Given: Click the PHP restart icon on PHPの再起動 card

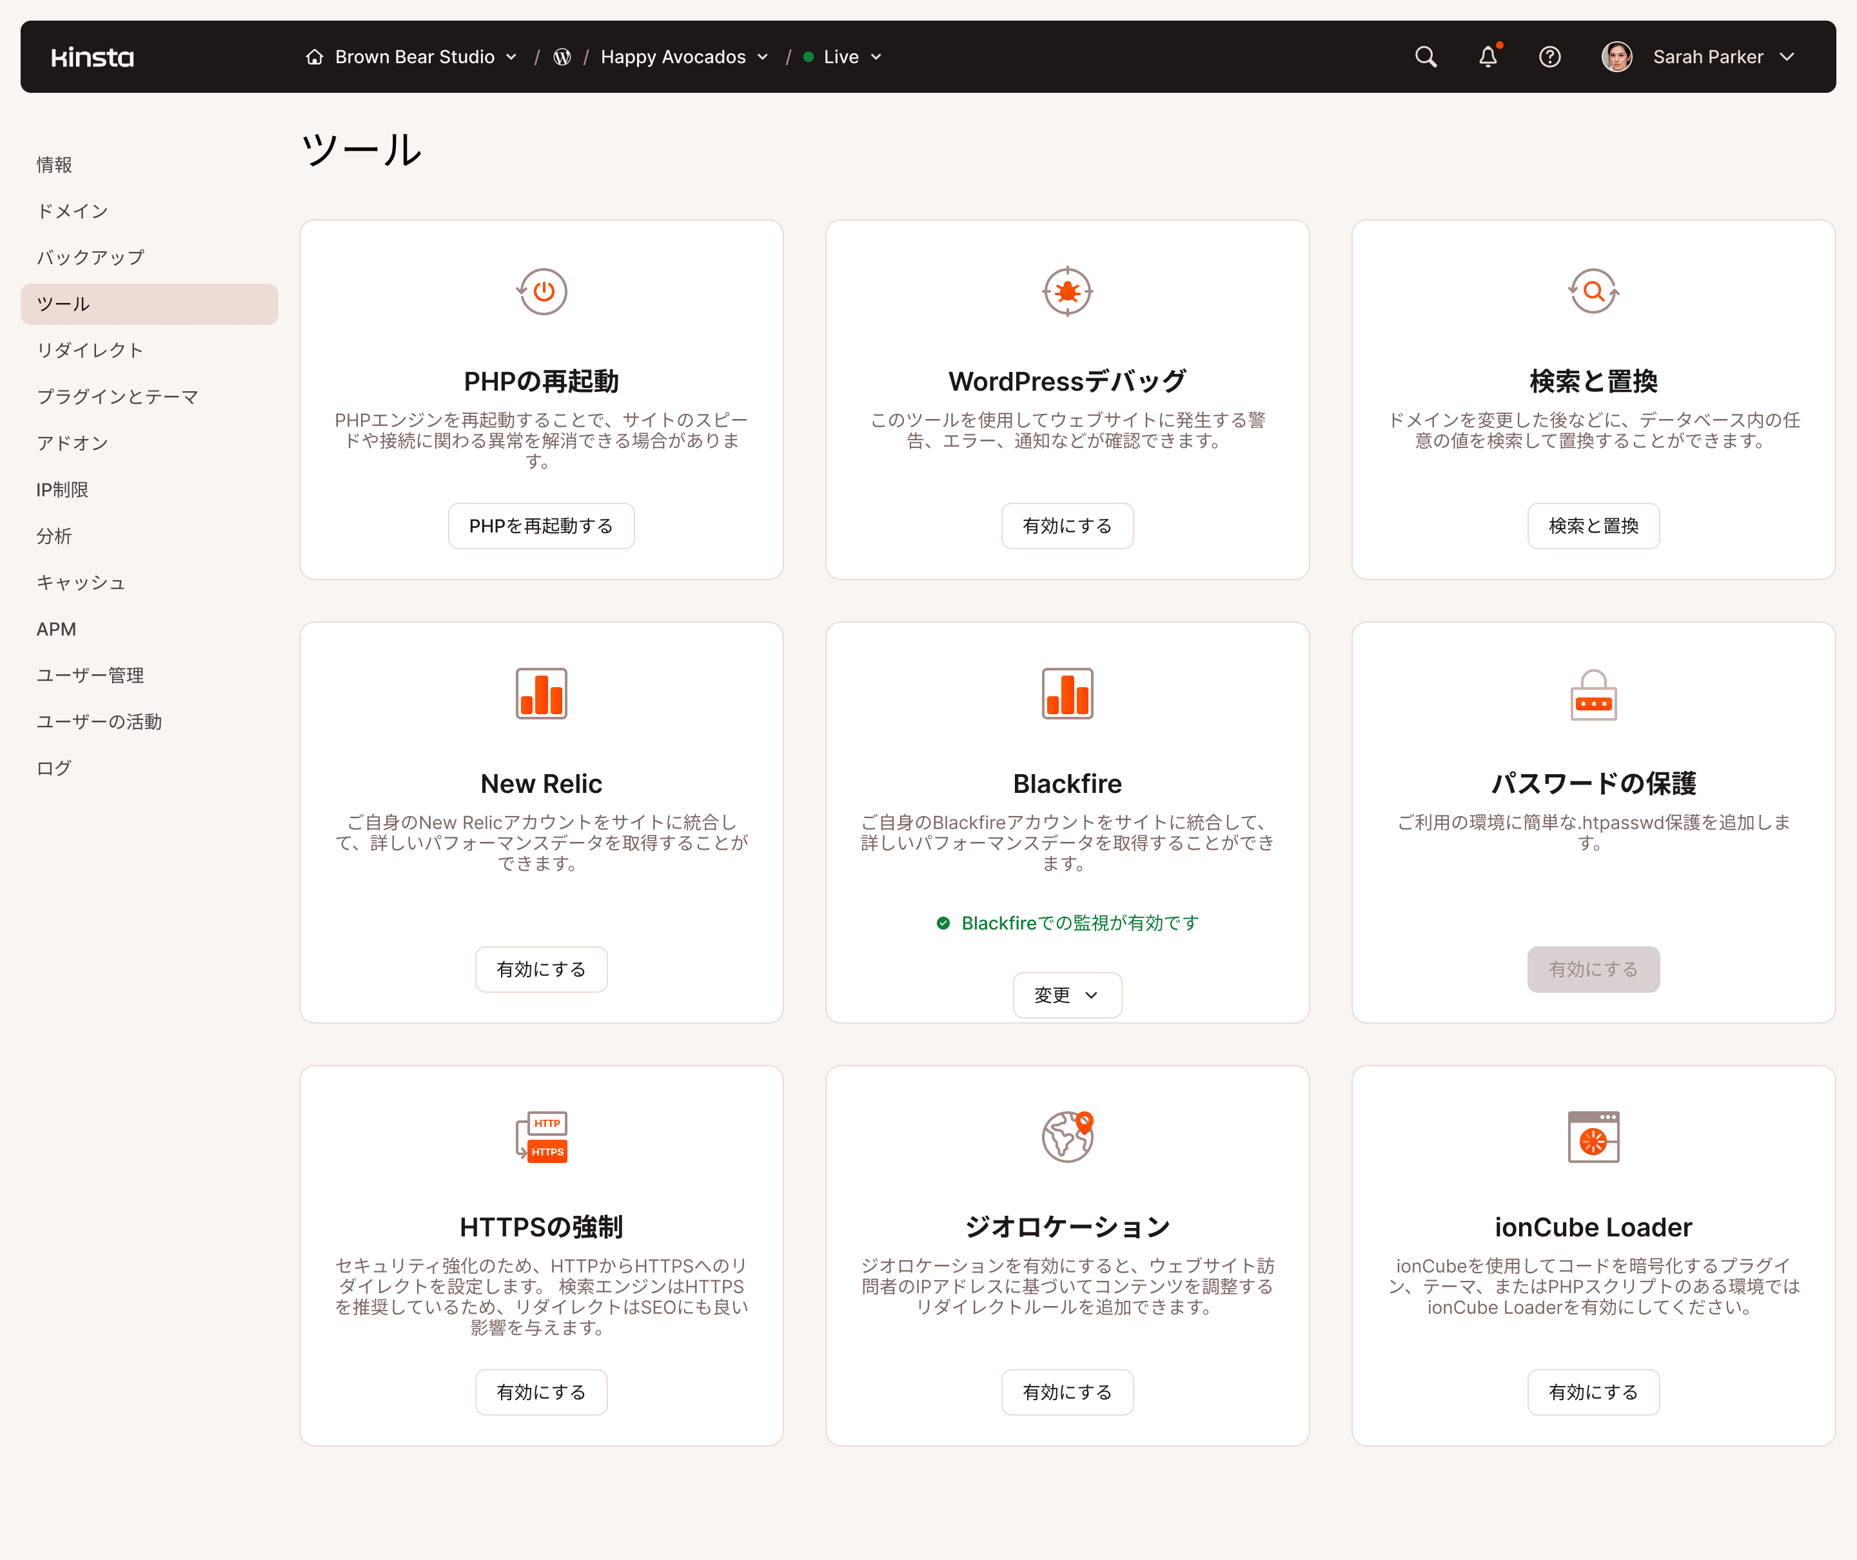Looking at the screenshot, I should pos(540,292).
